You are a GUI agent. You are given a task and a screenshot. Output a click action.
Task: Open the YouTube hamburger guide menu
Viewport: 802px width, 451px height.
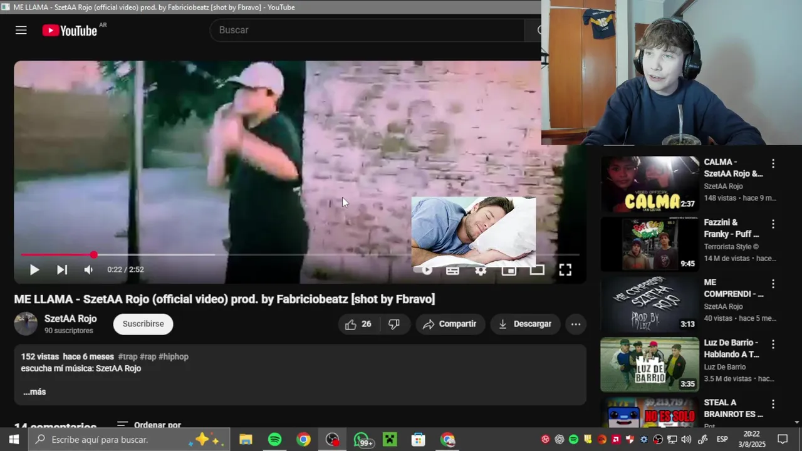21,30
